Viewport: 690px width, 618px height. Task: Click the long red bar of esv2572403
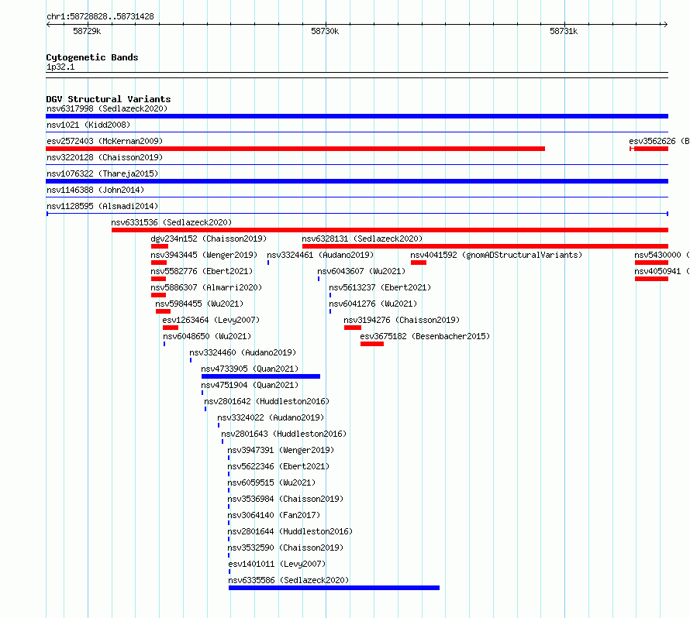click(x=295, y=149)
